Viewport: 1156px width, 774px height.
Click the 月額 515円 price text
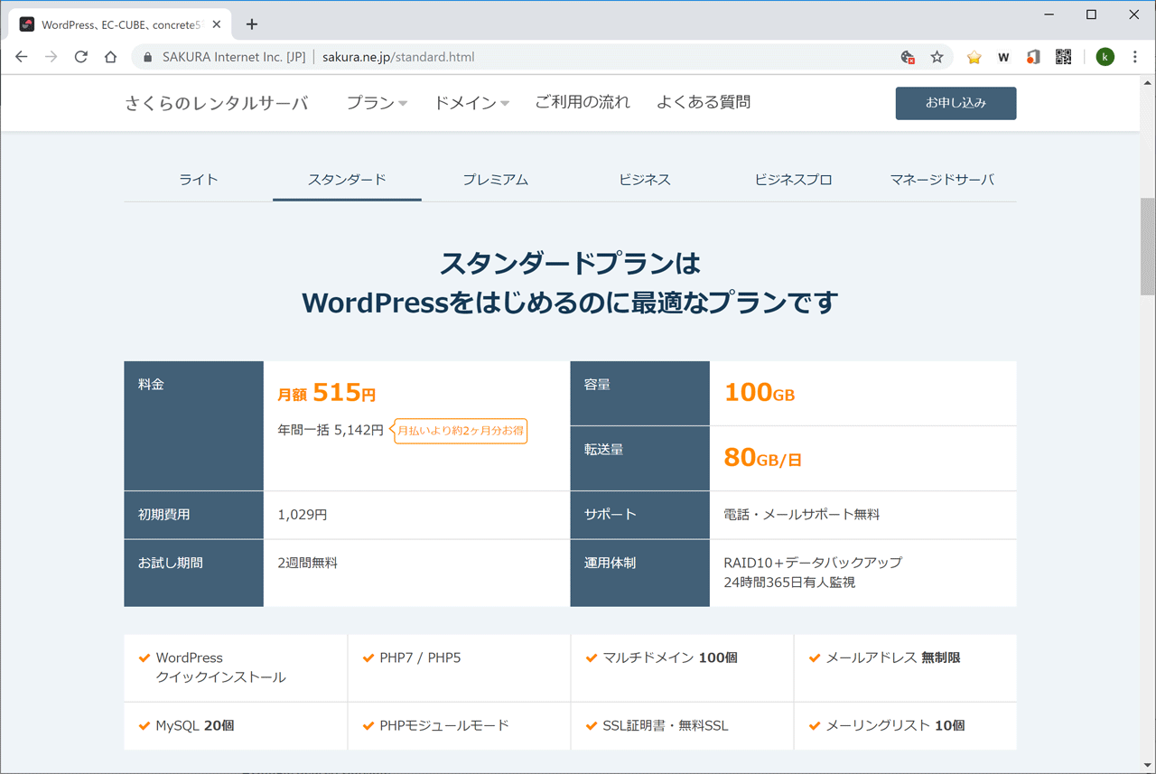click(326, 393)
